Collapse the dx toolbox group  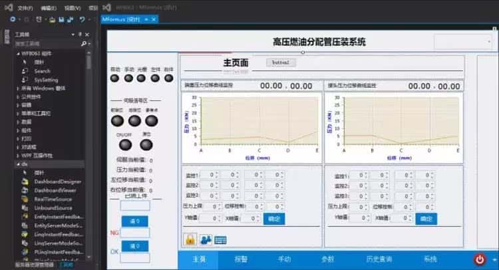(x=18, y=164)
